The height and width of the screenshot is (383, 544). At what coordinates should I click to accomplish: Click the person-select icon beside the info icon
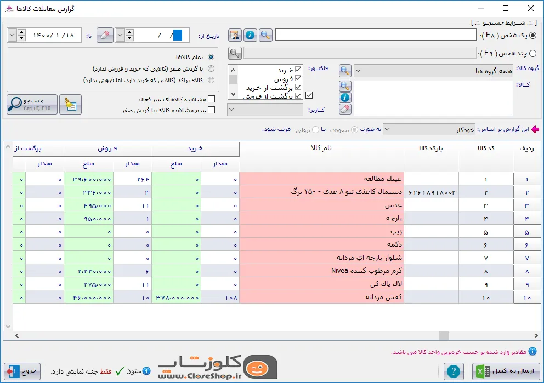(235, 35)
